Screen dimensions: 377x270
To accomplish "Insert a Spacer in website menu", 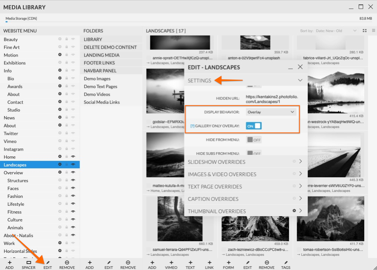I will [x=28, y=265].
